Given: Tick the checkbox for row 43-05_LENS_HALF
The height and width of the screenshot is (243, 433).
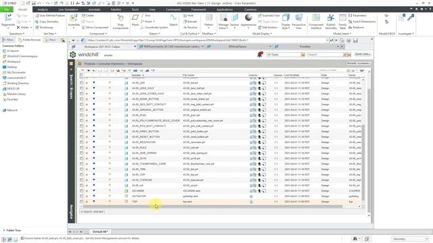Looking at the screenshot, I should pyautogui.click(x=81, y=88).
